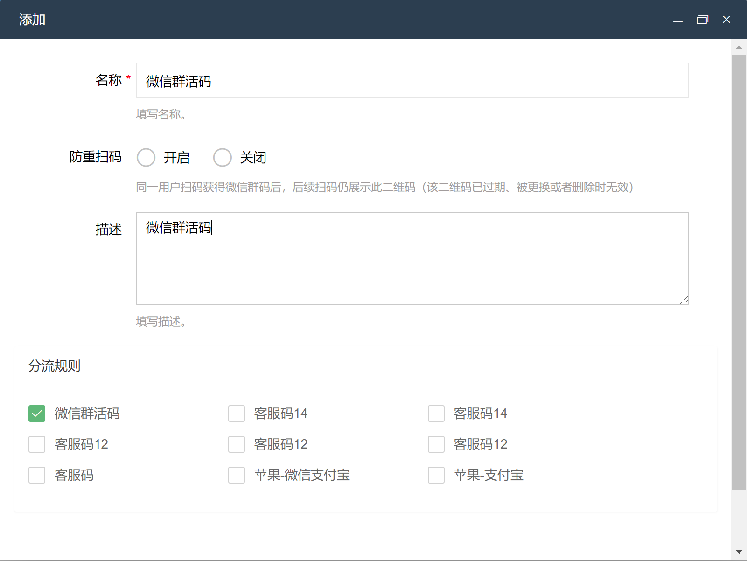Check 客服码12 in the middle column
Viewport: 747px width, 561px height.
237,444
